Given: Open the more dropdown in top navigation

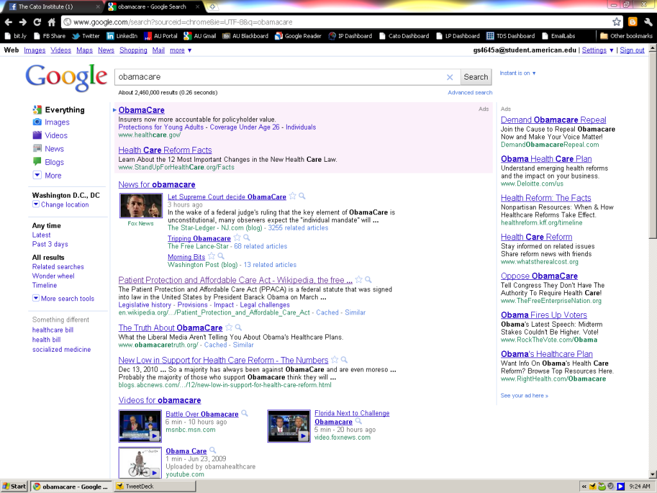Looking at the screenshot, I should (180, 50).
